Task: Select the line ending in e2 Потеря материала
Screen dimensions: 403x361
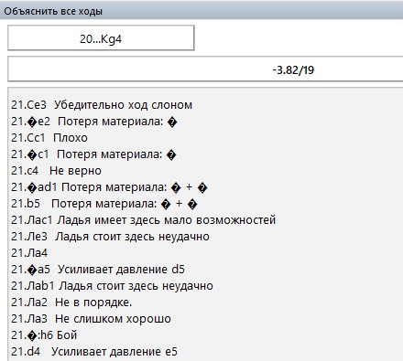Action: pyautogui.click(x=94, y=122)
